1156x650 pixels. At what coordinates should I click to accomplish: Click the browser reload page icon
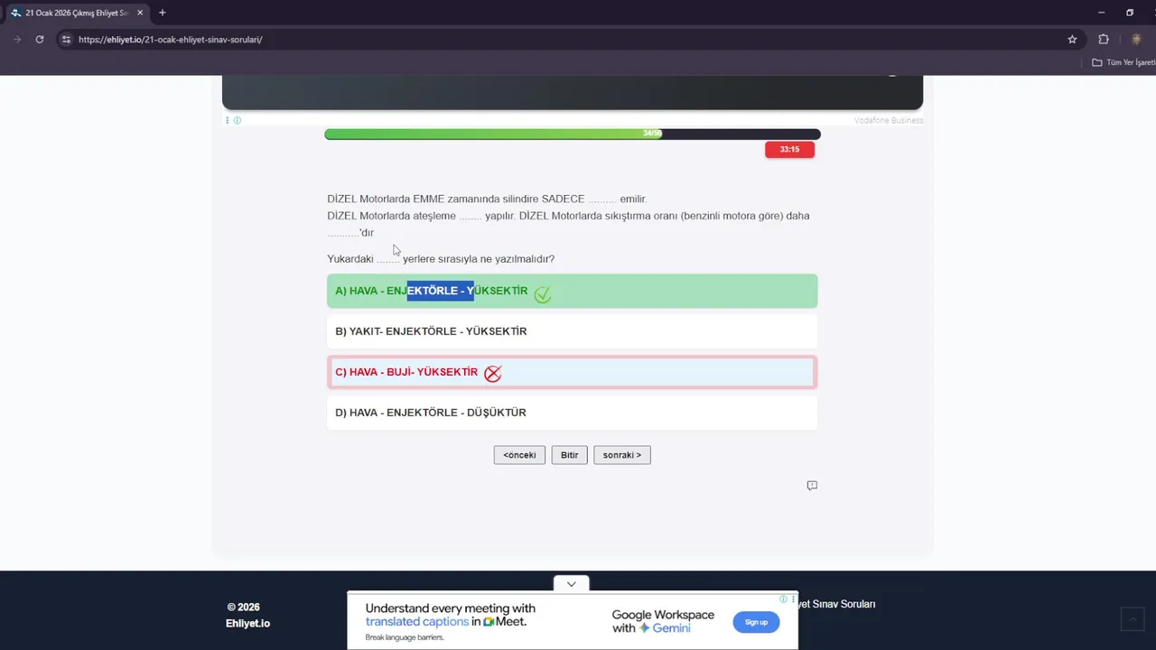40,40
